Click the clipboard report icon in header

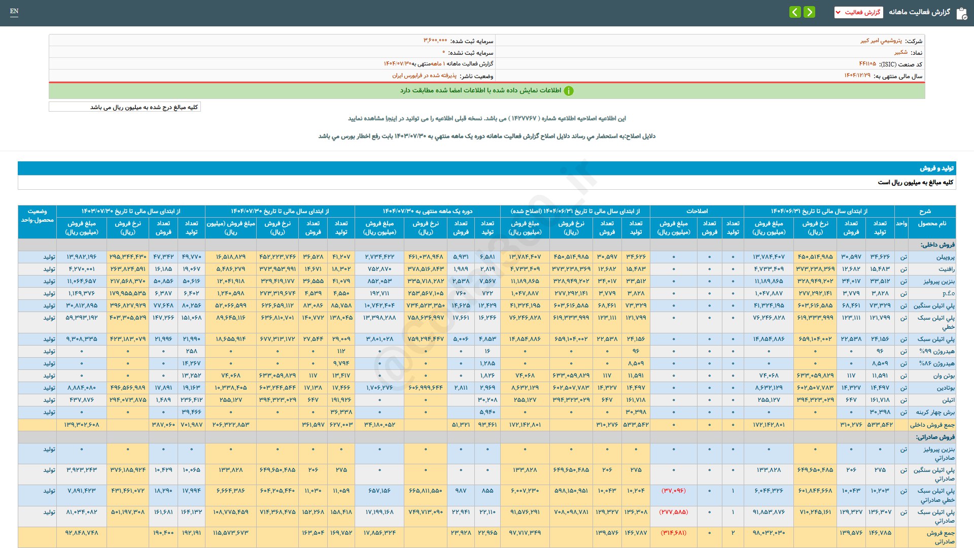coord(961,13)
